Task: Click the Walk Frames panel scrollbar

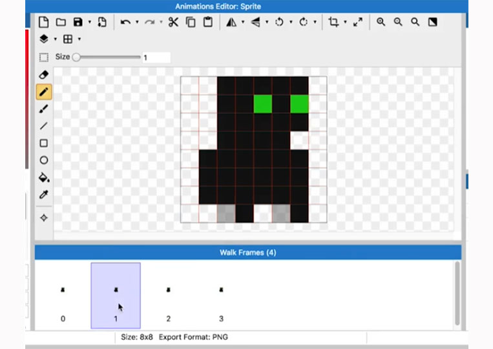Action: coord(457,294)
